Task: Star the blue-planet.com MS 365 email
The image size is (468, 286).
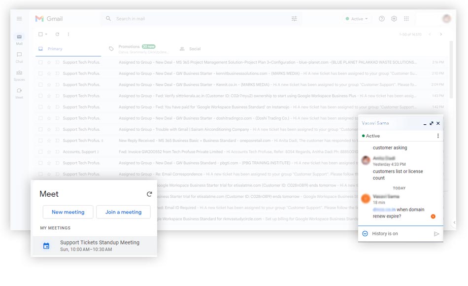Action: click(x=49, y=62)
